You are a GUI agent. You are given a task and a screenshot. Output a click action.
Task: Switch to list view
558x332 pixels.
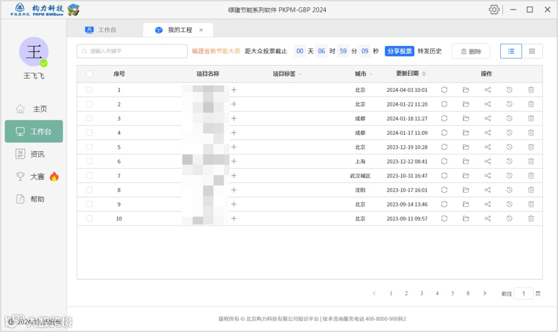click(x=510, y=51)
